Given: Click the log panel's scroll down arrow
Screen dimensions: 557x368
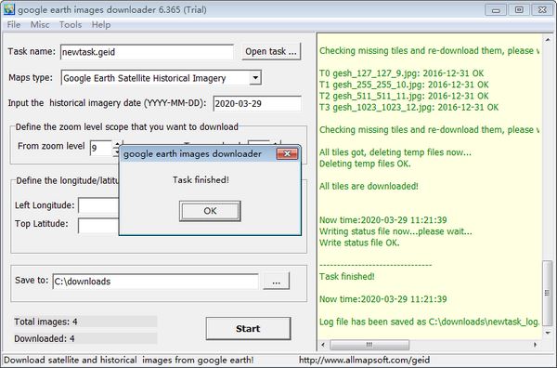Looking at the screenshot, I should (548, 334).
